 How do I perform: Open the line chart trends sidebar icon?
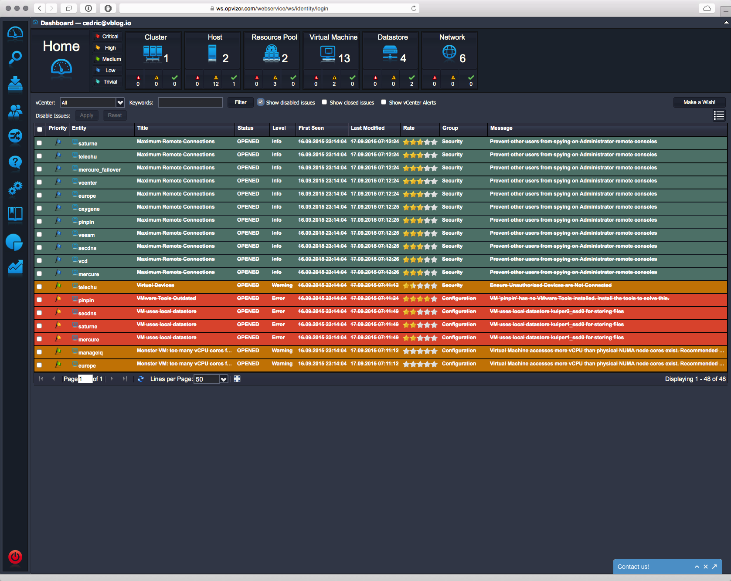(x=15, y=267)
